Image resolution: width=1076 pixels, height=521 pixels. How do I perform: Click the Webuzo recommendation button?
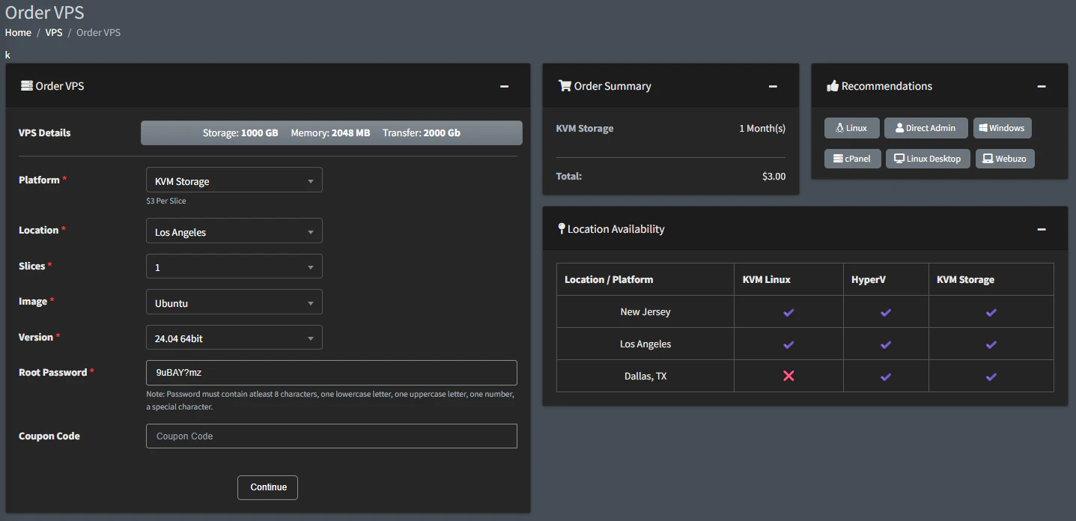pos(1004,159)
